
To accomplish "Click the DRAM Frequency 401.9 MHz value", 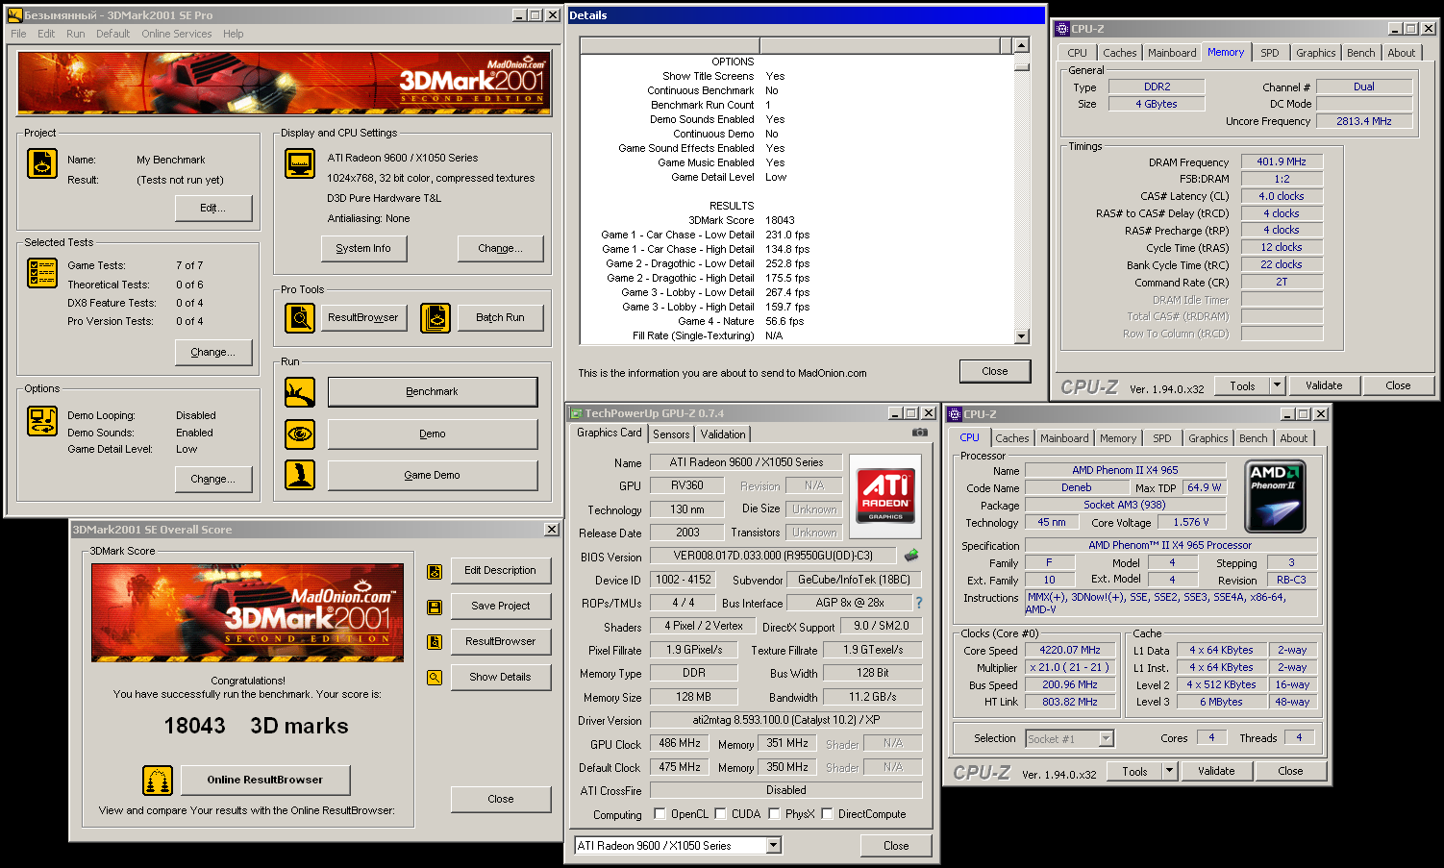I will click(x=1282, y=161).
